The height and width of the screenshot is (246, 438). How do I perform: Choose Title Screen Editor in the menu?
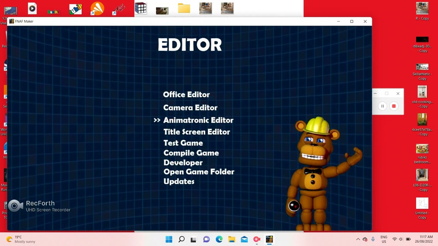pos(196,132)
